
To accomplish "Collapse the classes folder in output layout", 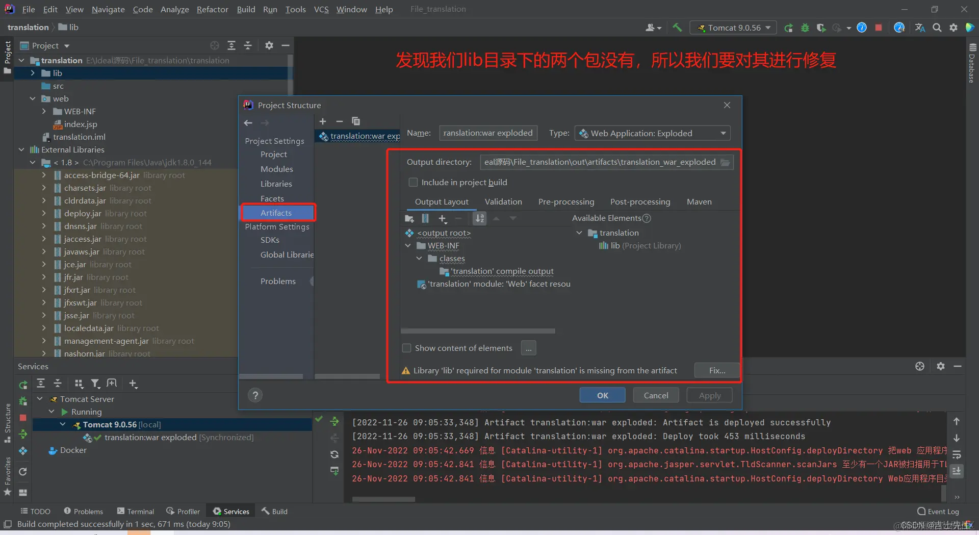I will [419, 259].
